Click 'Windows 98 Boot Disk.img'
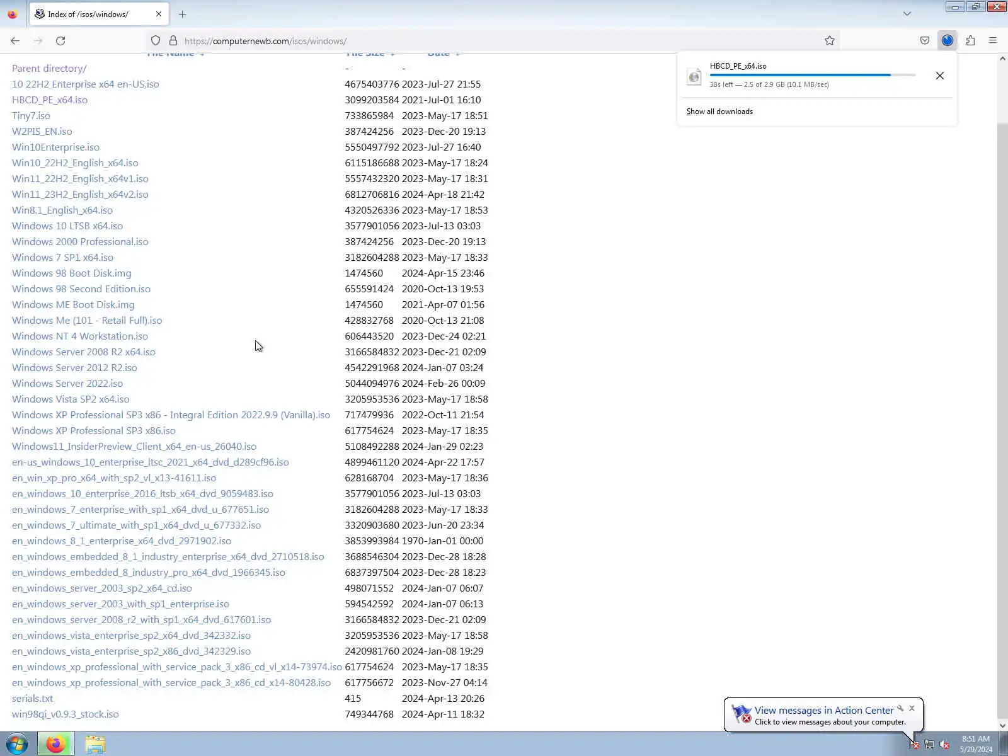Viewport: 1008px width, 756px height. pyautogui.click(x=72, y=273)
